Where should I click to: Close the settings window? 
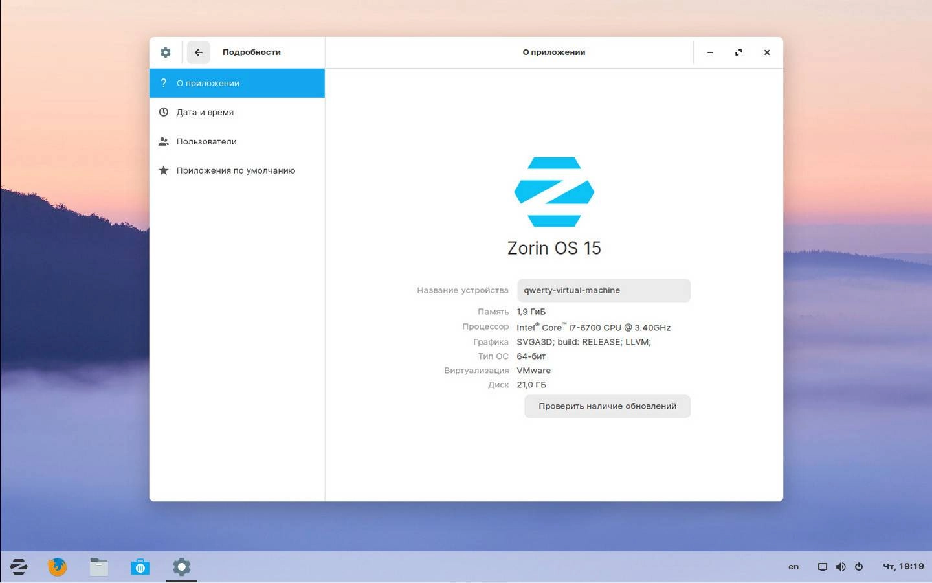click(x=767, y=52)
